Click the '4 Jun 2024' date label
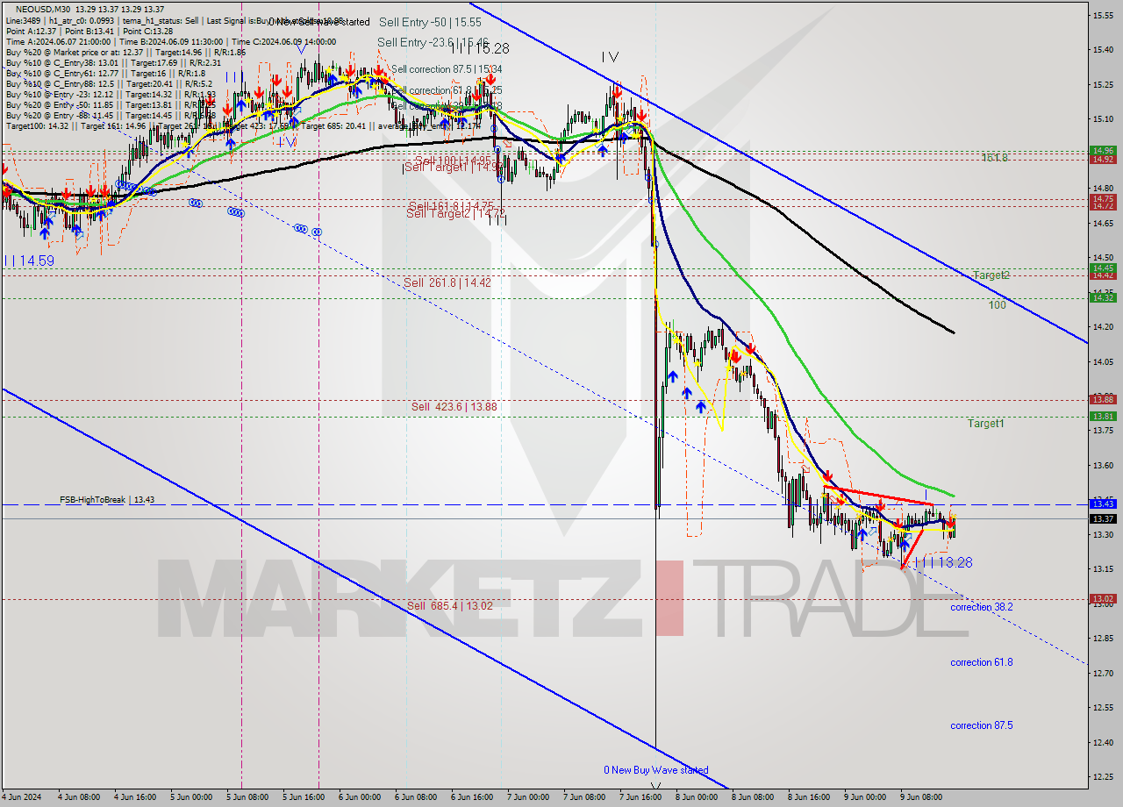The image size is (1123, 807). point(22,797)
